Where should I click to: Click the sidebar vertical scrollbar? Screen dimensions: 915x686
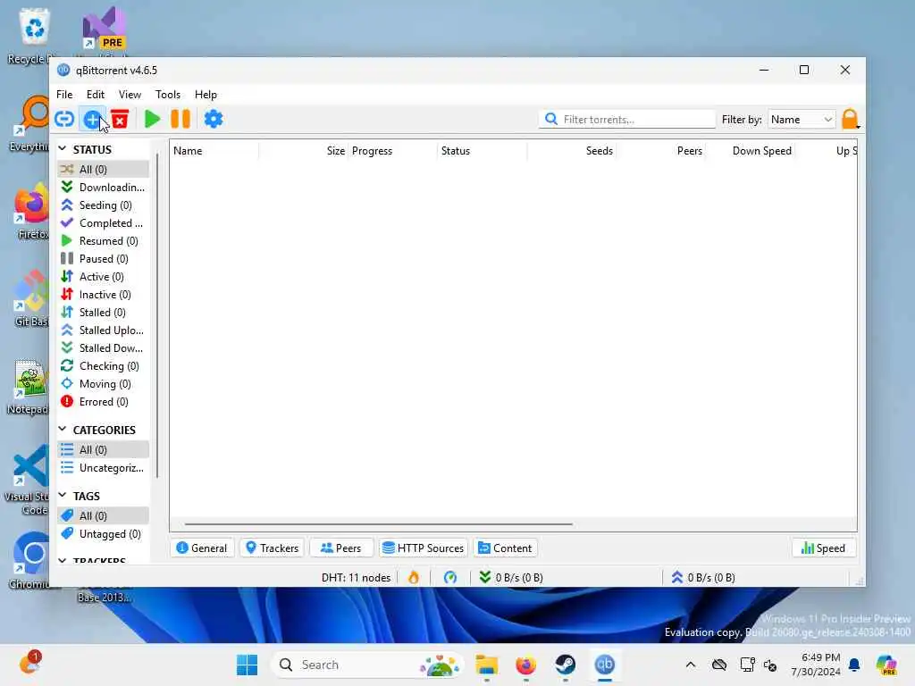pos(157,315)
